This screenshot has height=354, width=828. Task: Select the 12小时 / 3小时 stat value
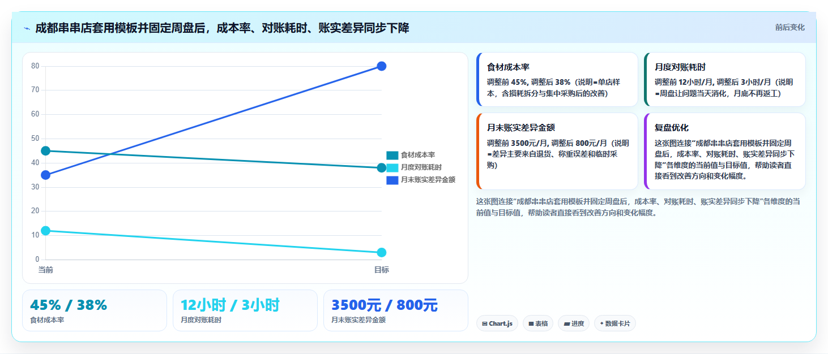(230, 305)
